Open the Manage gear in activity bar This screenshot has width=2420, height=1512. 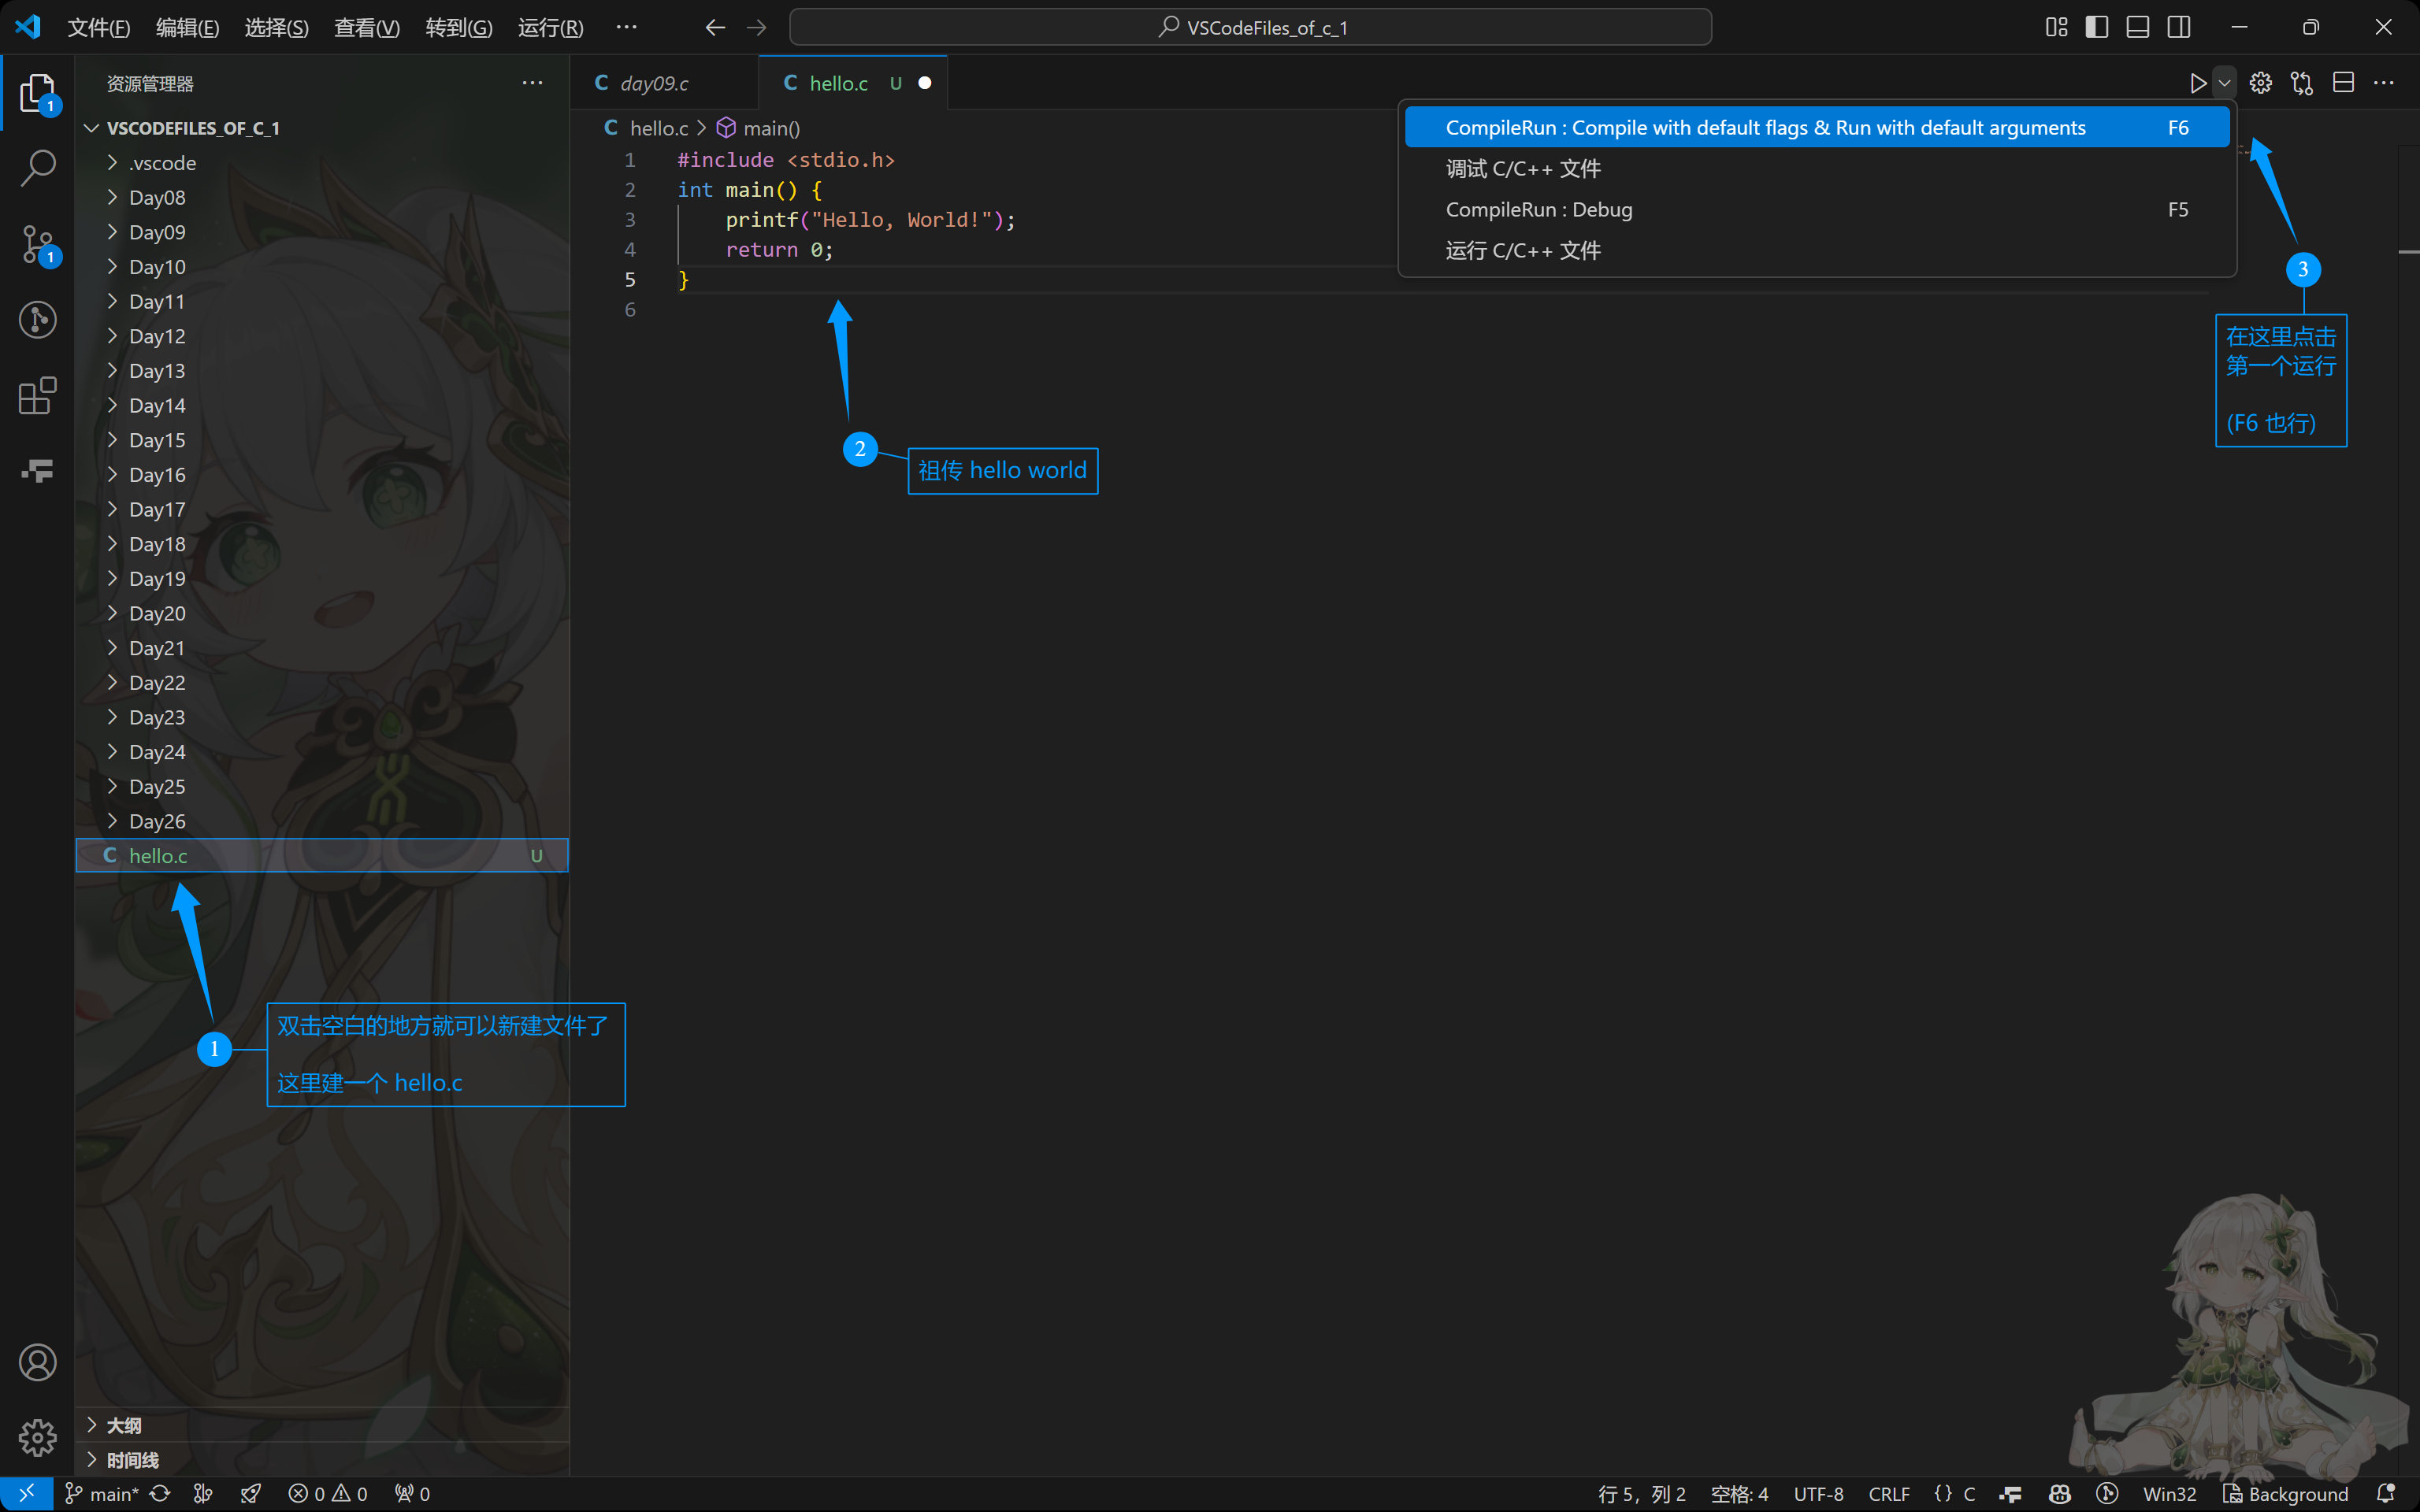tap(37, 1438)
